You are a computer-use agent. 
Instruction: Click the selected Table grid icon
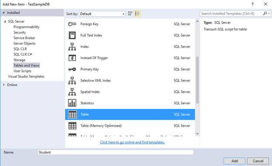pyautogui.click(x=72, y=114)
